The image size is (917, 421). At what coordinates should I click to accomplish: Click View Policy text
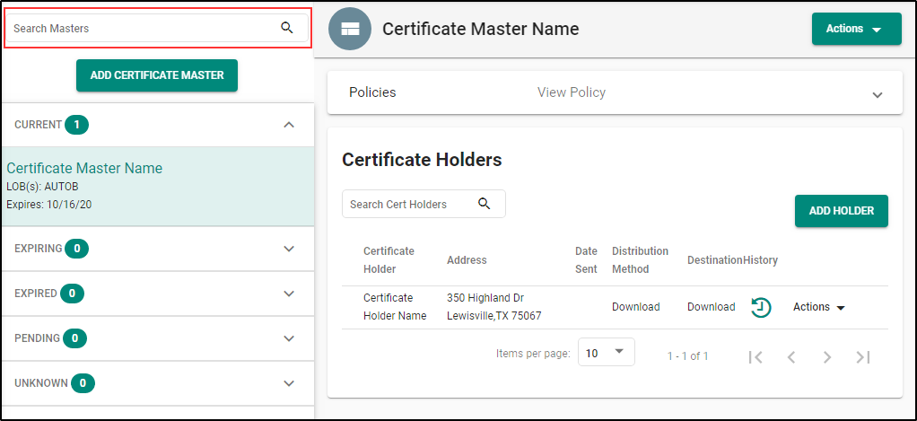[x=572, y=92]
